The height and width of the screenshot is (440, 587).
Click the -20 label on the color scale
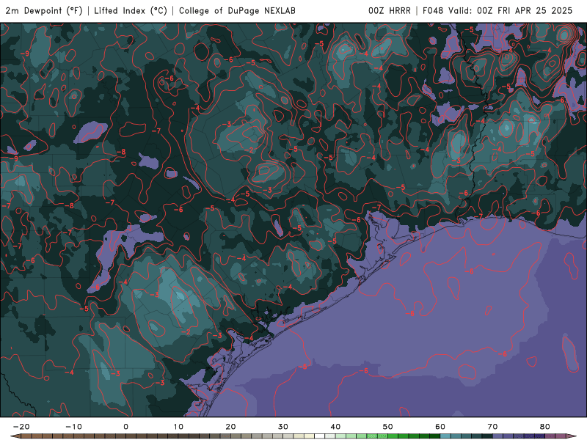point(21,427)
